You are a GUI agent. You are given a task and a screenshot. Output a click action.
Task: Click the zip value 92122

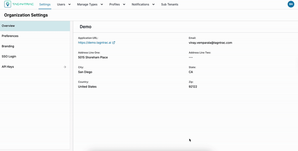tap(193, 87)
